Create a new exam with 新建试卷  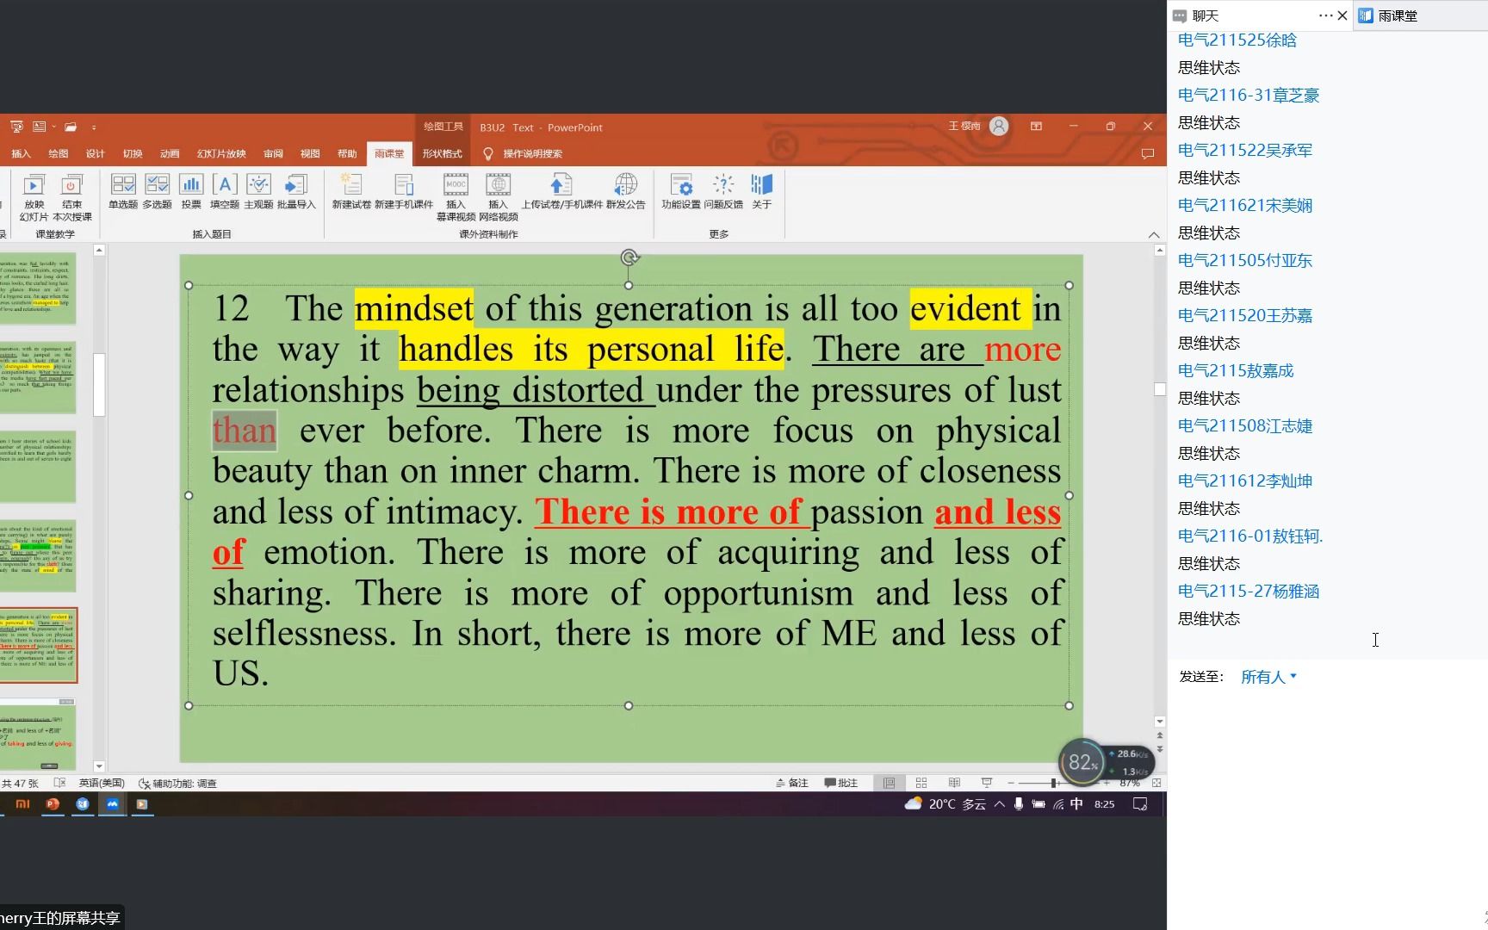351,191
